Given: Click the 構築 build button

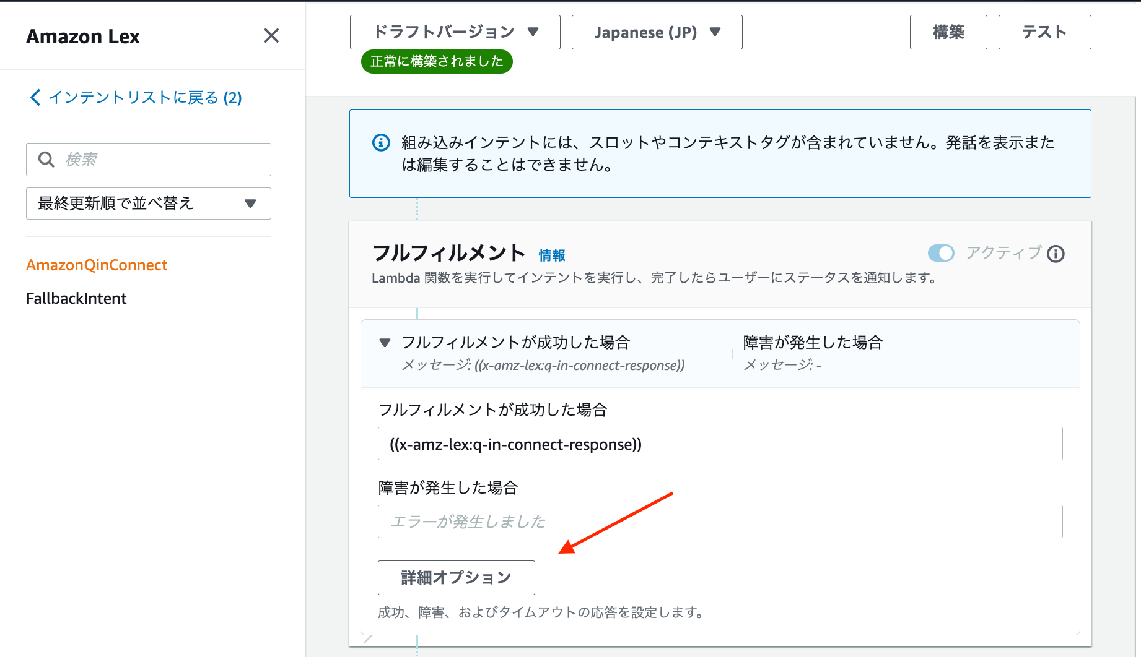Looking at the screenshot, I should point(948,32).
